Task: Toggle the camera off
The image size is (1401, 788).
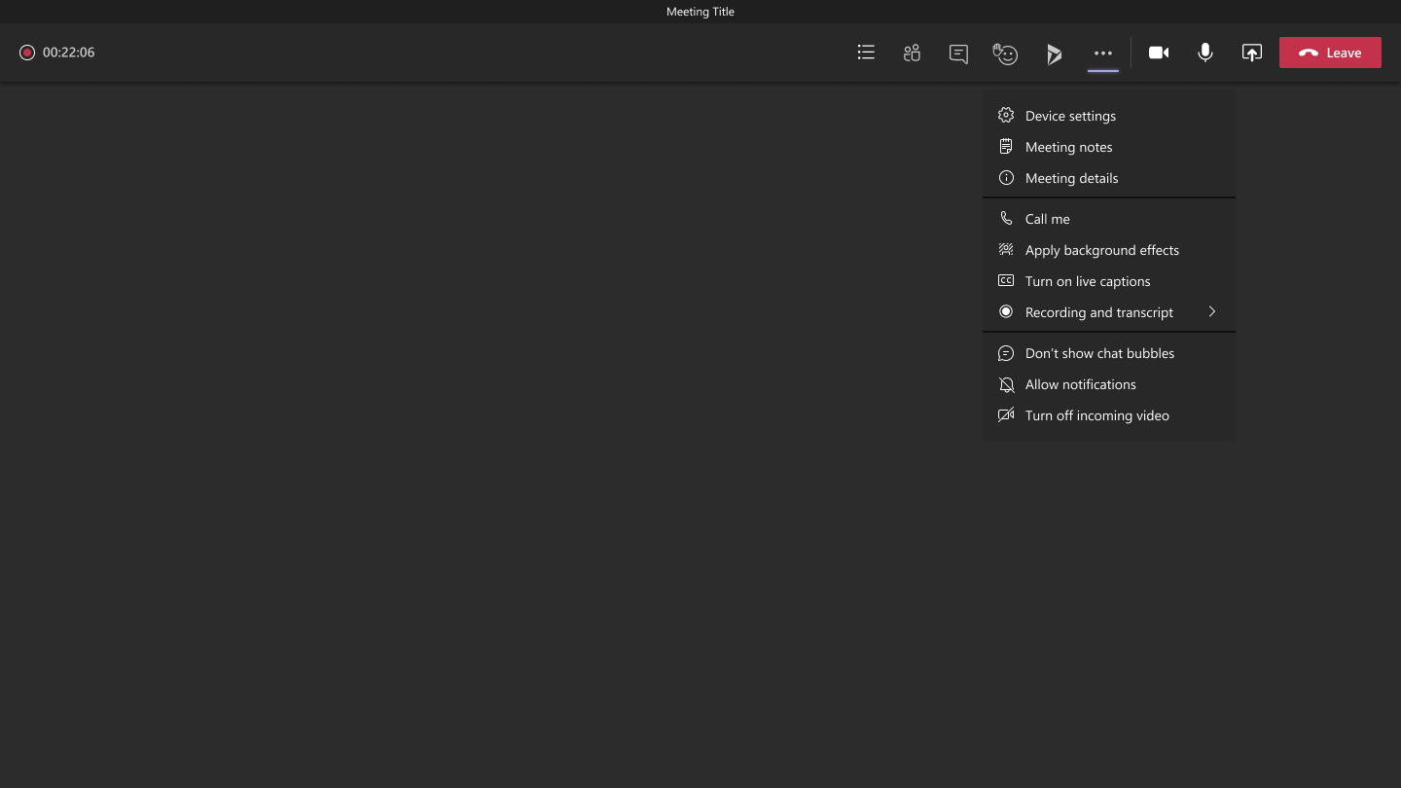Action: pyautogui.click(x=1158, y=53)
